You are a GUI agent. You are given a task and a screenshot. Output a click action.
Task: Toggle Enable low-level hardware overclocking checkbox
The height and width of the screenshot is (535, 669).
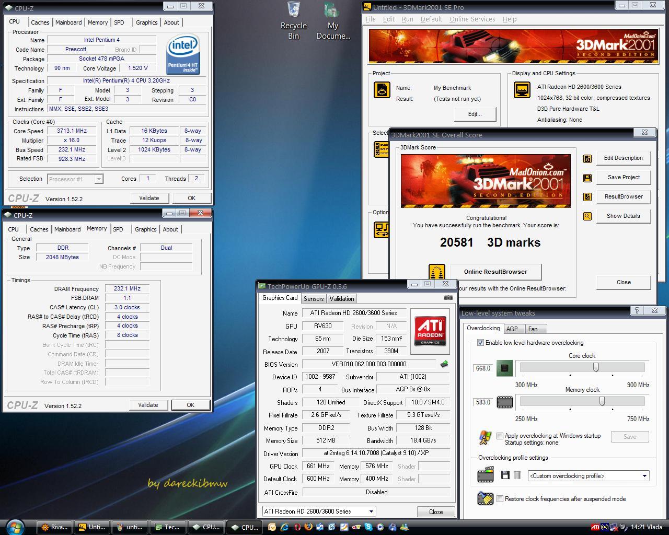(x=480, y=343)
